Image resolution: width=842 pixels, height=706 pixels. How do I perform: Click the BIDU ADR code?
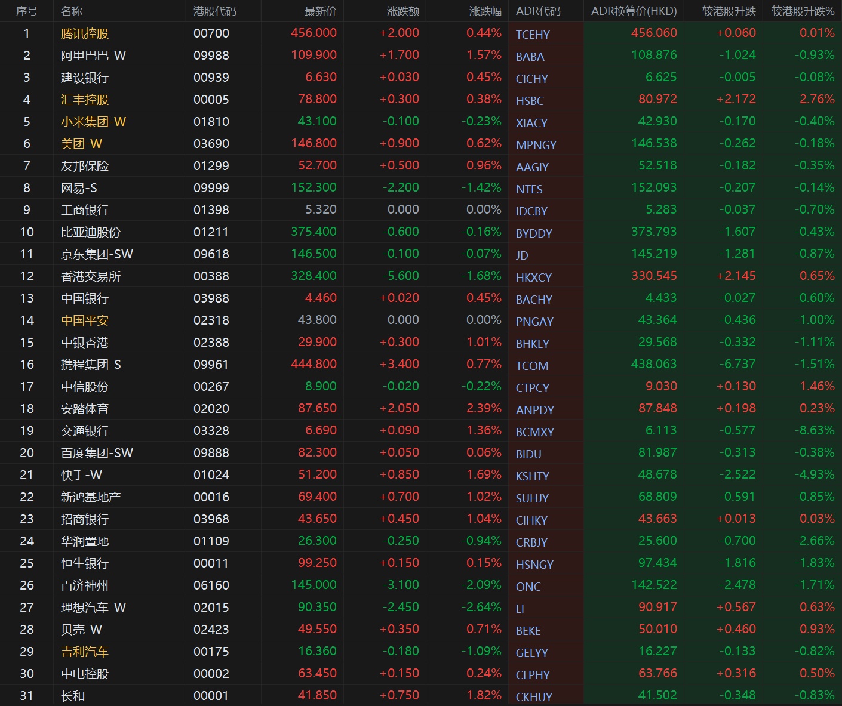point(528,454)
